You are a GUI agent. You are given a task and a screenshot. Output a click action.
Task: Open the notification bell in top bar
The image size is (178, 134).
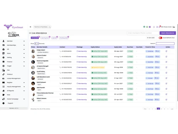coord(160,27)
